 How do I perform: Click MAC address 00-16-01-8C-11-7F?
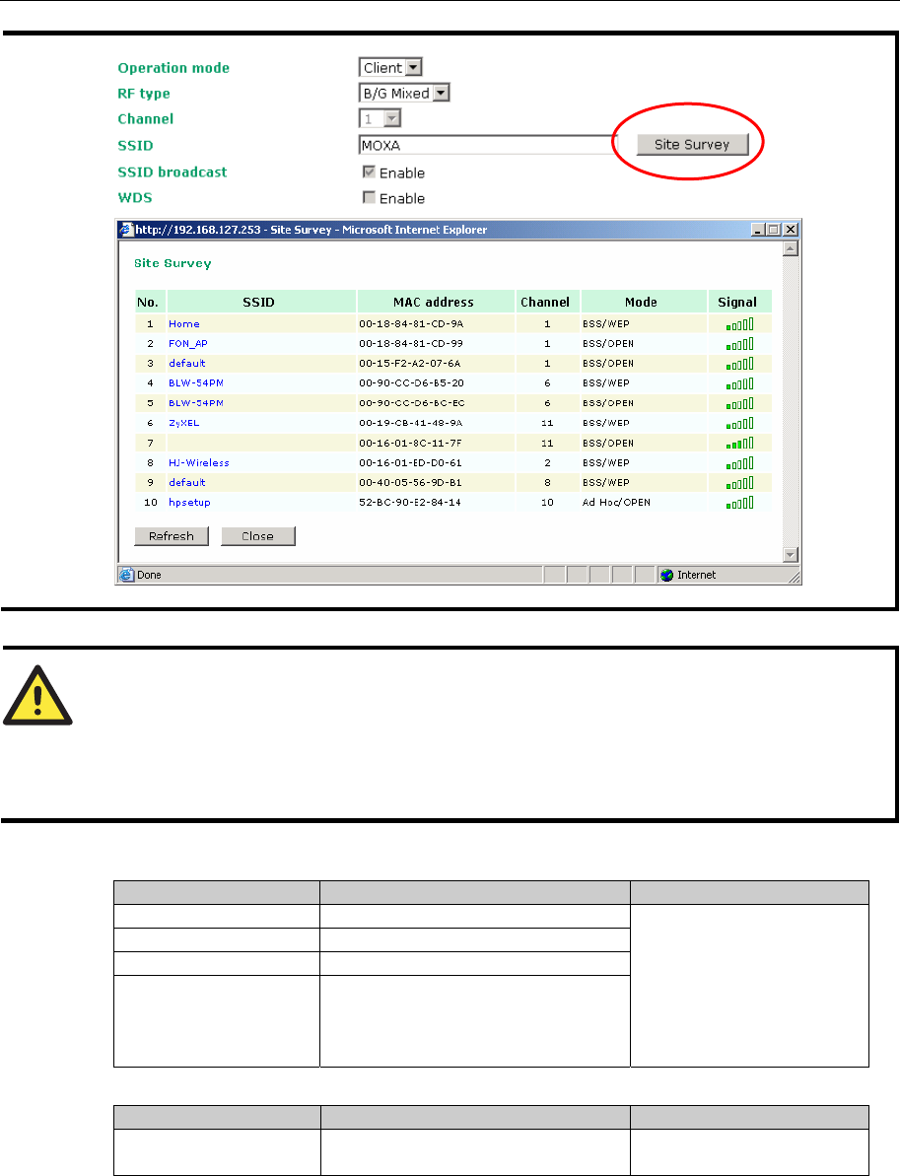pos(410,444)
